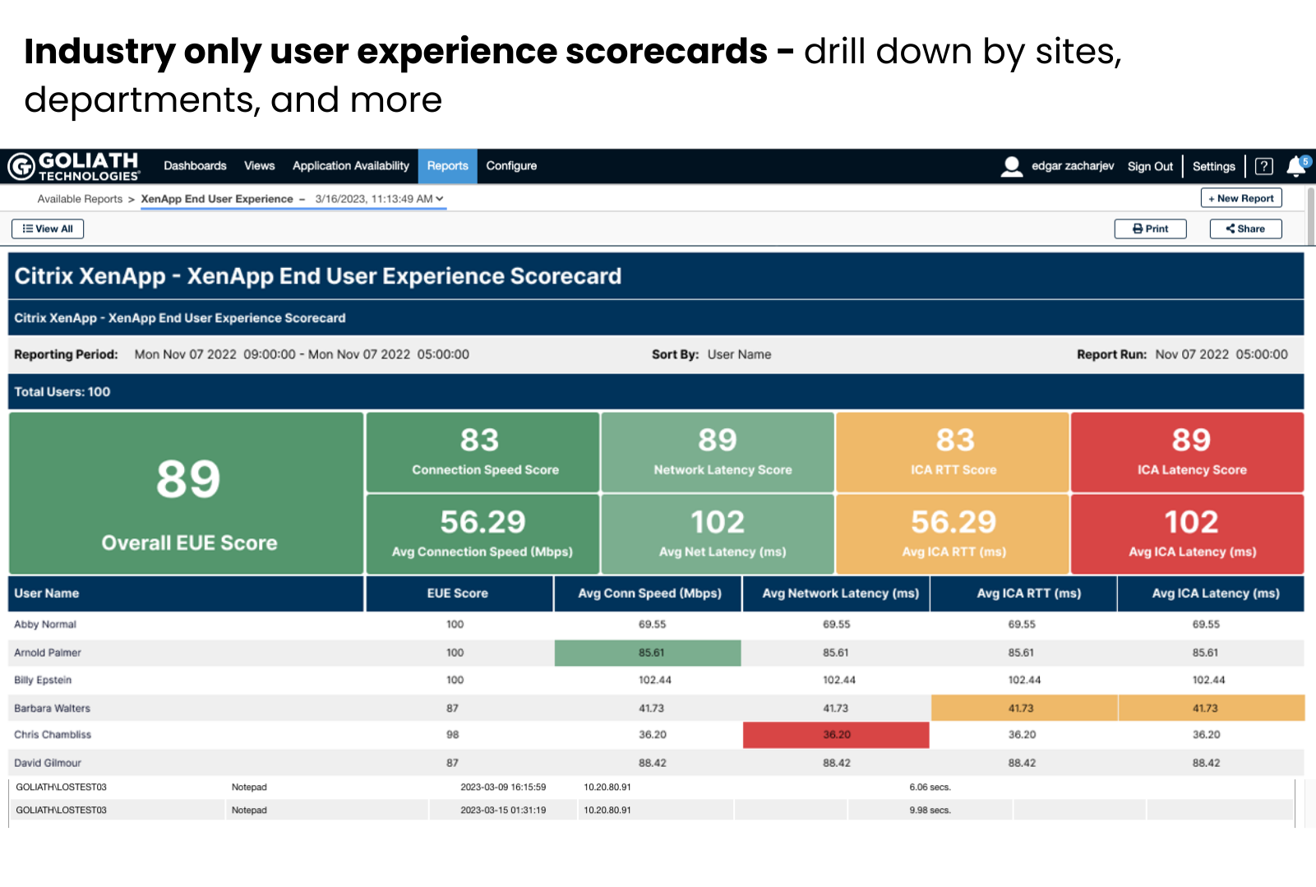
Task: Click Barbara Walters orange ICA Latency cell
Action: tap(1212, 708)
